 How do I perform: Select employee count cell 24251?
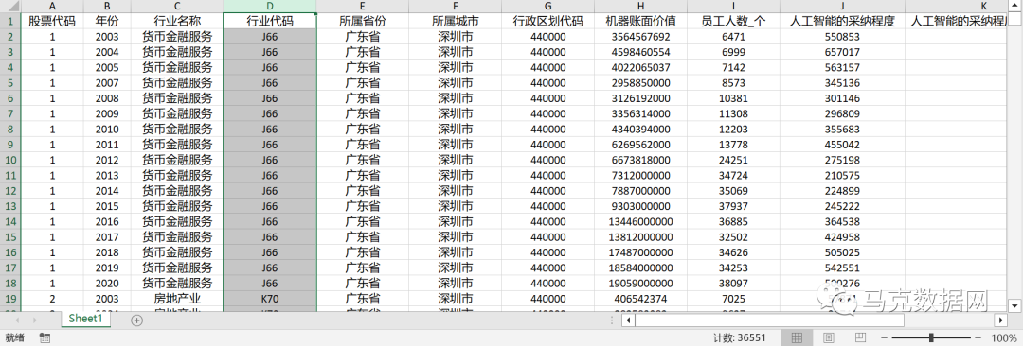[x=733, y=160]
